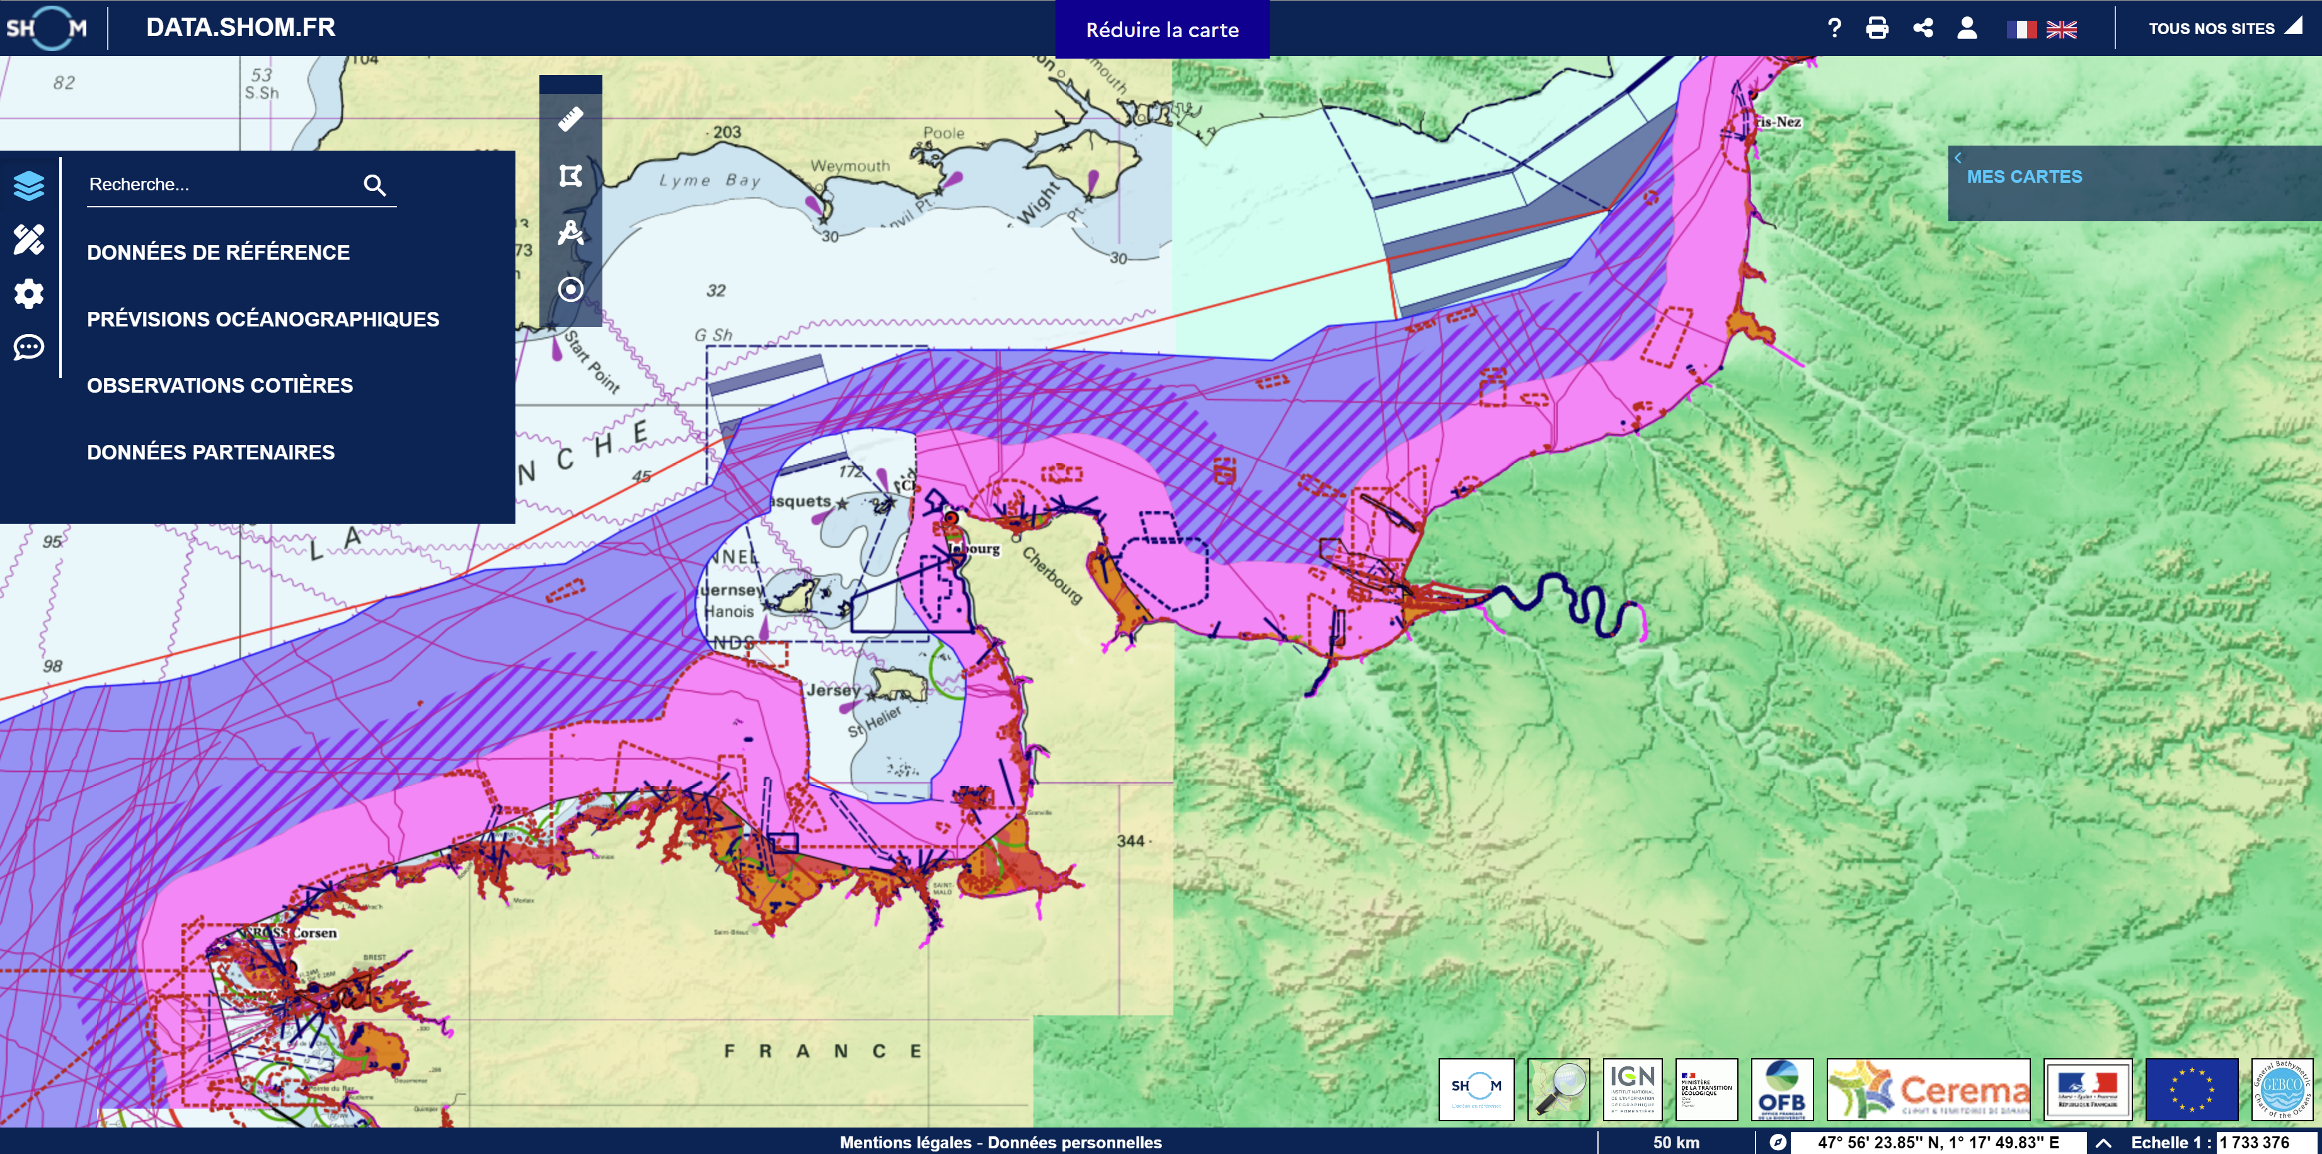Open the layers catalogue icon
The width and height of the screenshot is (2322, 1154).
pos(29,186)
